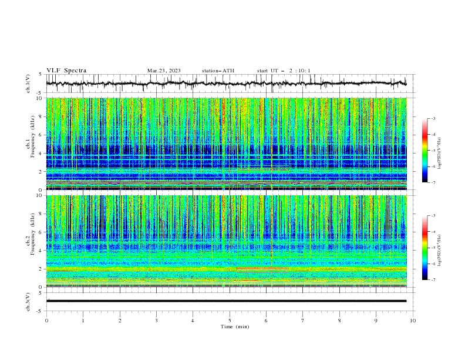Click the "ch.3(V)" axis label
The height and width of the screenshot is (360, 465).
click(28, 302)
